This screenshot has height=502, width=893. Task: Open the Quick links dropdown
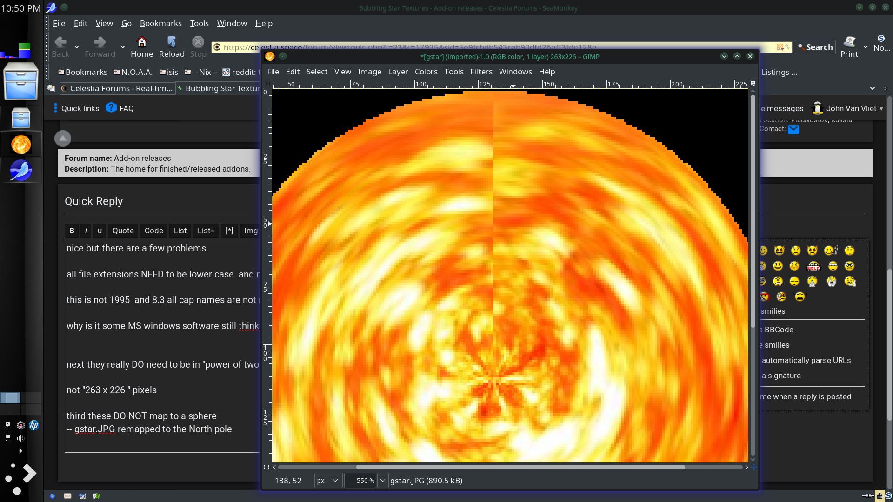[x=77, y=108]
